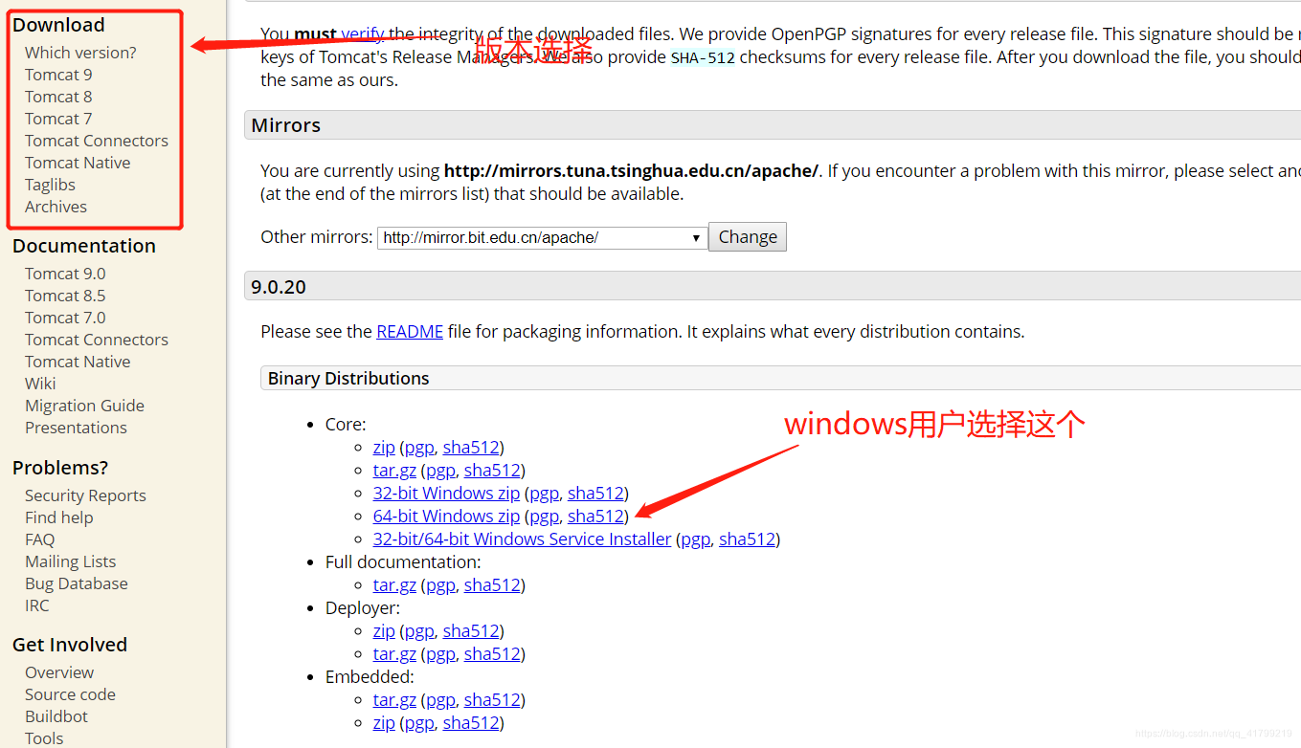
Task: Open the README link
Action: click(410, 332)
